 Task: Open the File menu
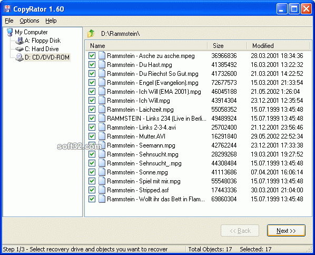tap(9, 21)
